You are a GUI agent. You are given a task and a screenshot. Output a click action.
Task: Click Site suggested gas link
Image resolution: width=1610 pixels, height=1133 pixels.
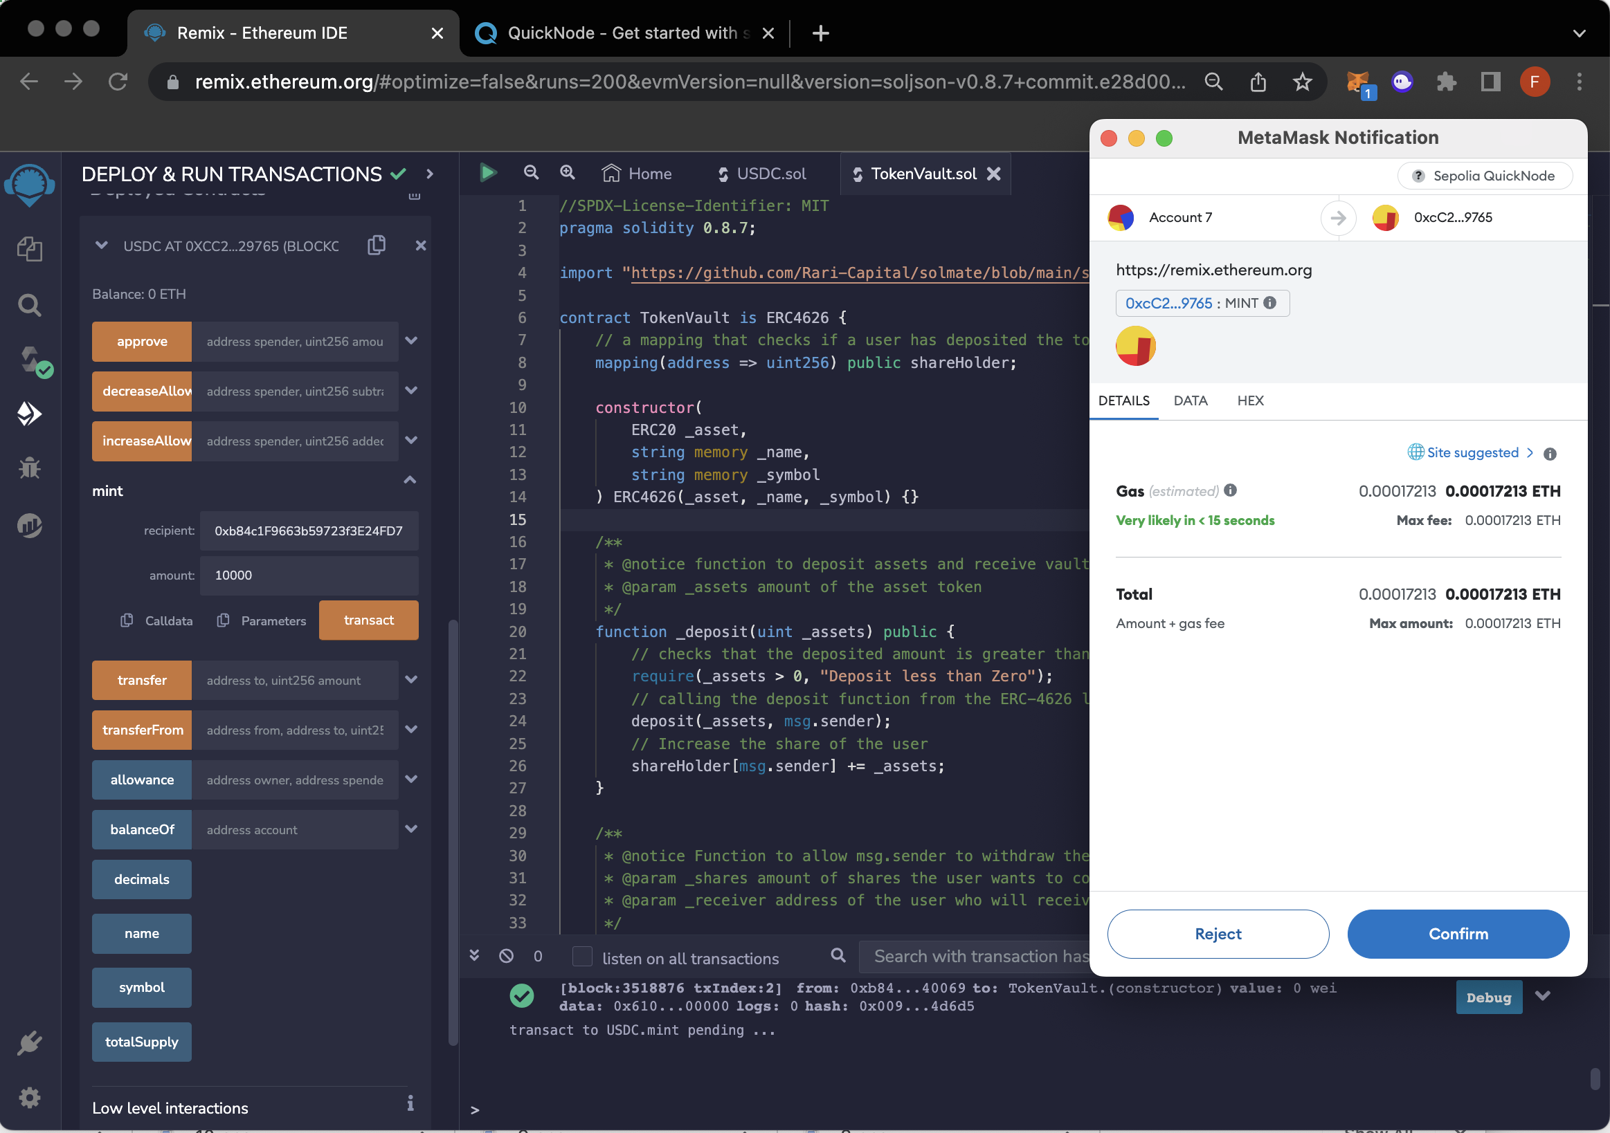pyautogui.click(x=1471, y=452)
